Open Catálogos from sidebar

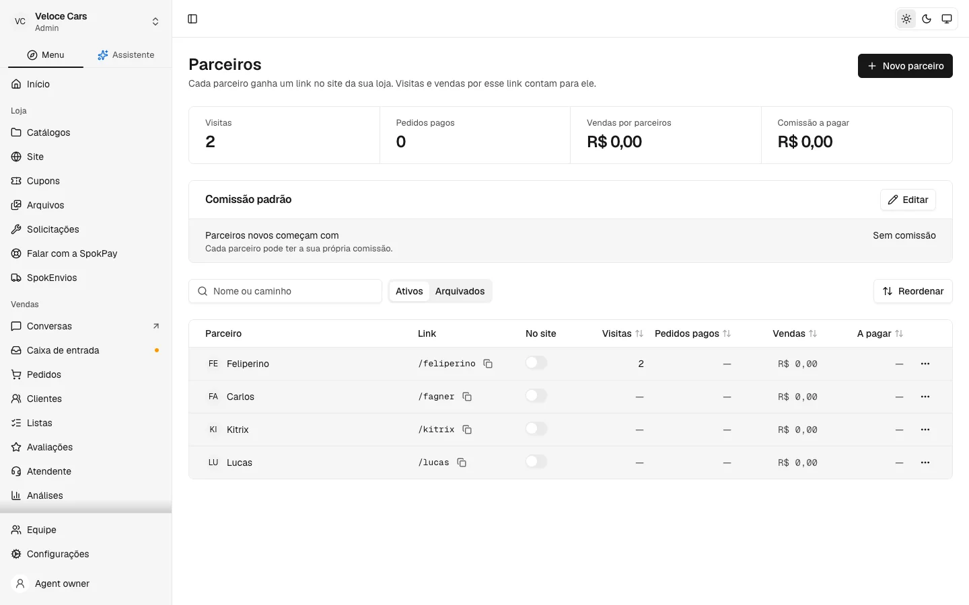click(86, 132)
